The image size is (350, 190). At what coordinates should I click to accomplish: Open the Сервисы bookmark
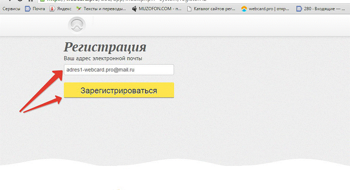coord(11,9)
